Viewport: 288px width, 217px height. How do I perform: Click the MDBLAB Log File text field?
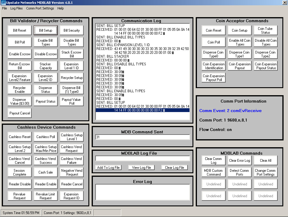(x=143, y=158)
